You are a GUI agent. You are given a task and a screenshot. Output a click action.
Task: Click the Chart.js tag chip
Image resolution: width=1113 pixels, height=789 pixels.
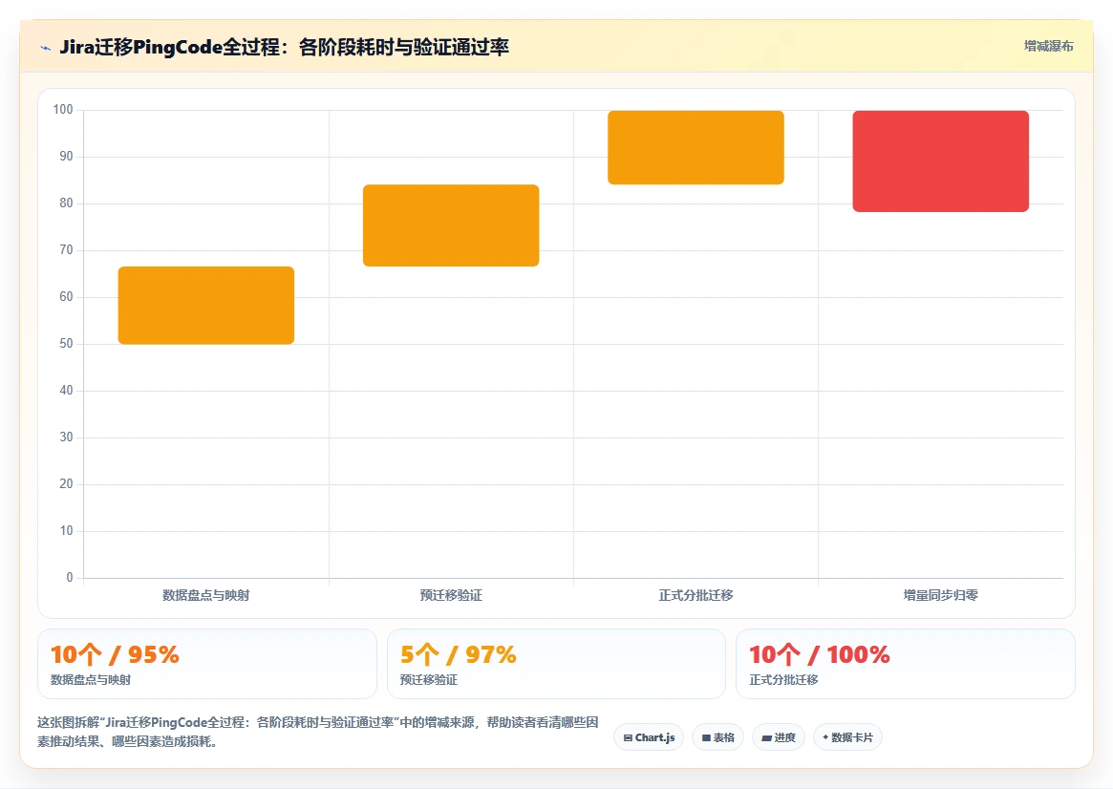coord(649,737)
